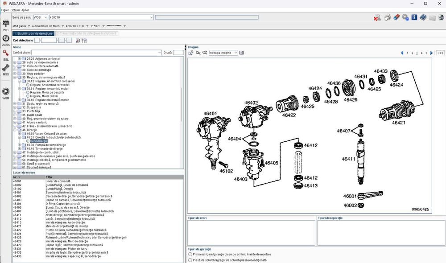The height and width of the screenshot is (263, 446).
Task: Select Reglare, Motor pe benzină radio node
Action: coord(28,92)
